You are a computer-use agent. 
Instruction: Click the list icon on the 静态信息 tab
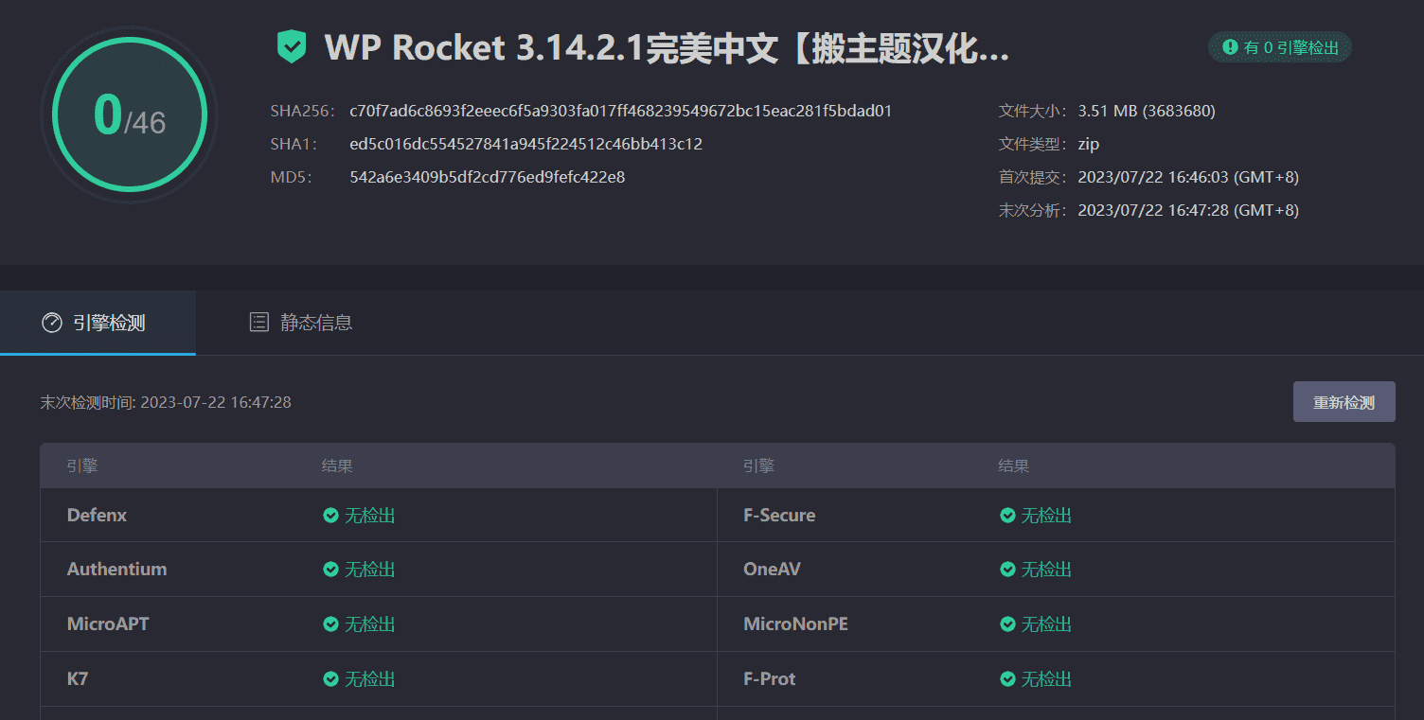pos(258,323)
